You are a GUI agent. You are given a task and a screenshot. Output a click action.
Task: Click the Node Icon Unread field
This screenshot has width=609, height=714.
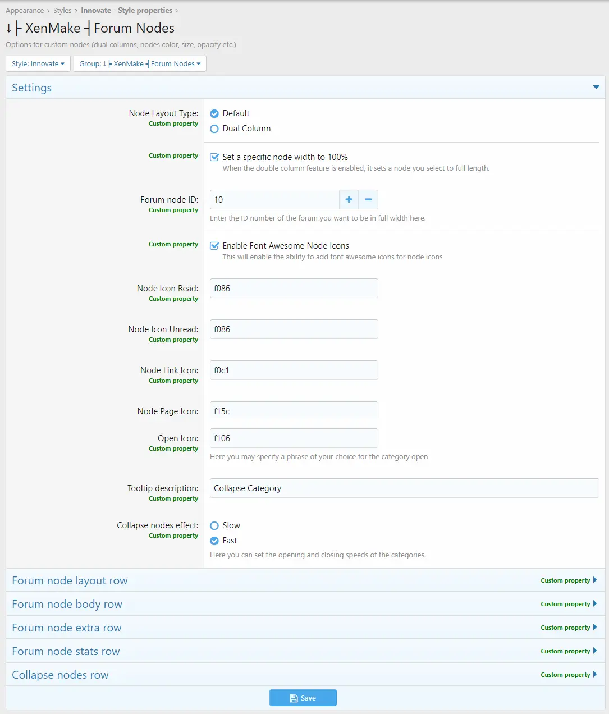pos(294,329)
